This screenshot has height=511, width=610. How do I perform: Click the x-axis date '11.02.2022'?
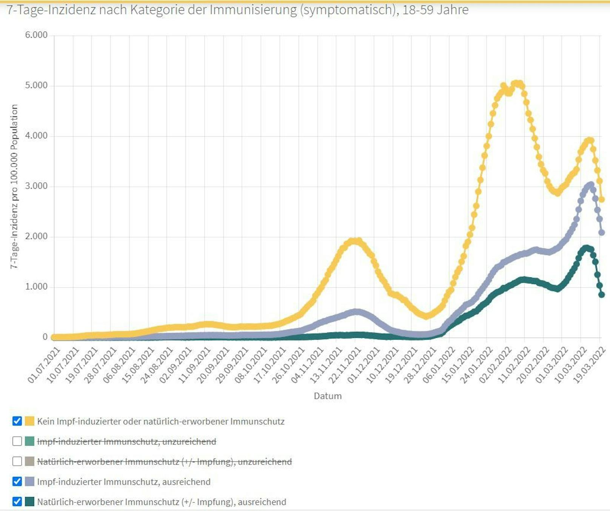tap(514, 365)
